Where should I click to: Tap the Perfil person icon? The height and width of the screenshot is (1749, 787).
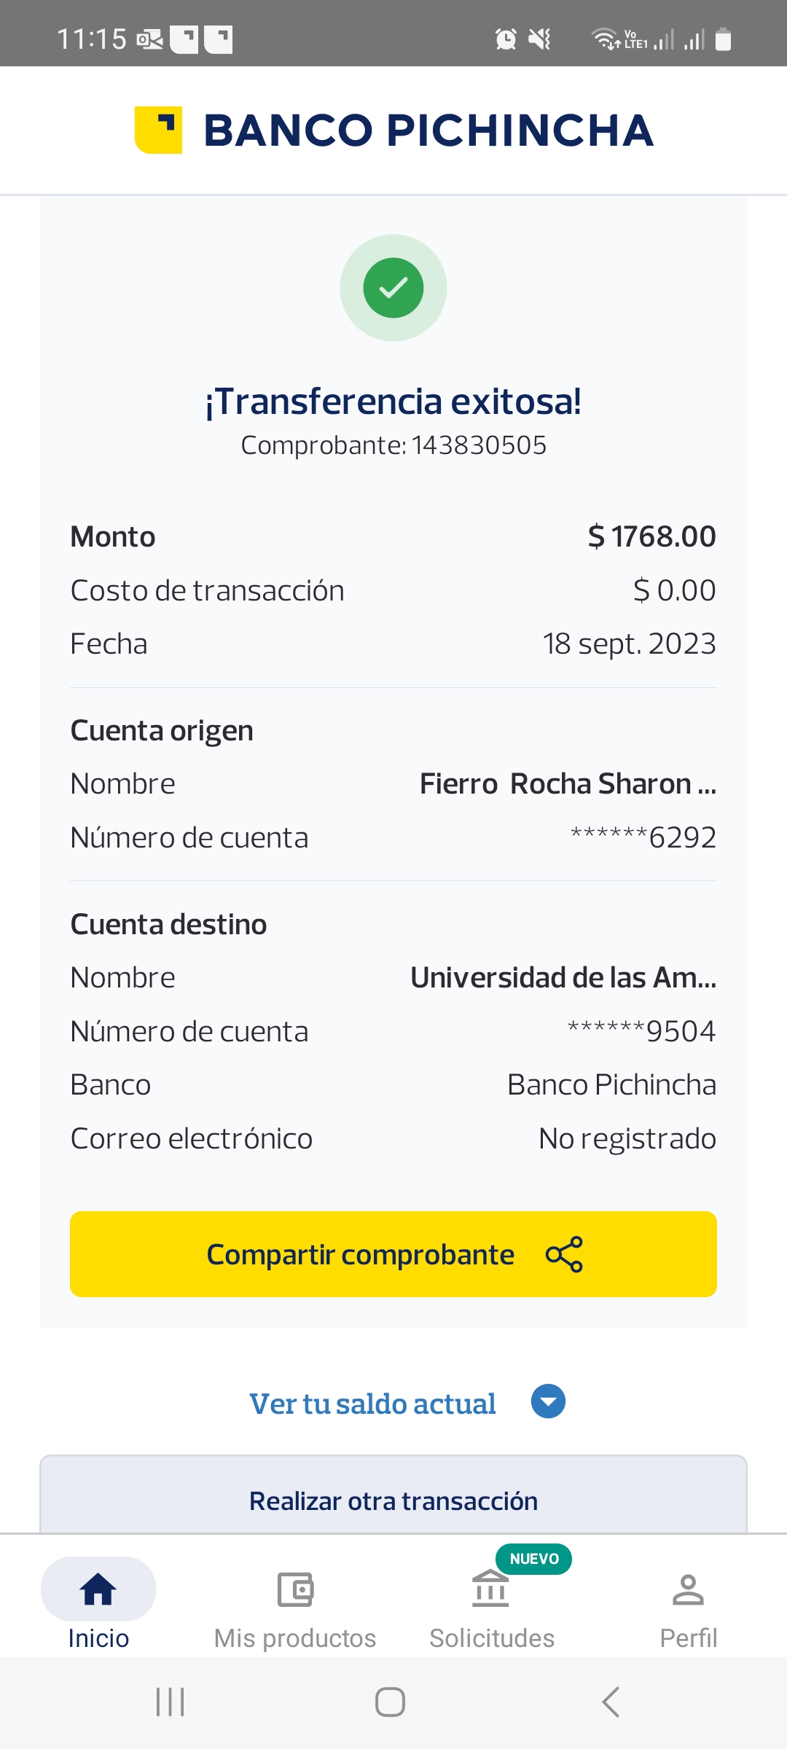[x=688, y=1589]
